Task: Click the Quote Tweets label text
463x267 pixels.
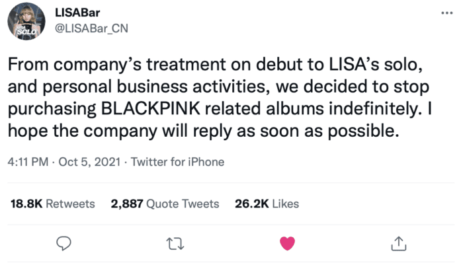Action: click(183, 204)
